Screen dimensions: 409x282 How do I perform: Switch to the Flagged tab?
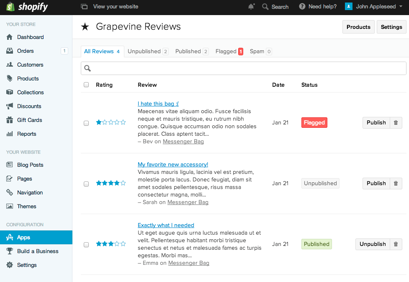[229, 52]
